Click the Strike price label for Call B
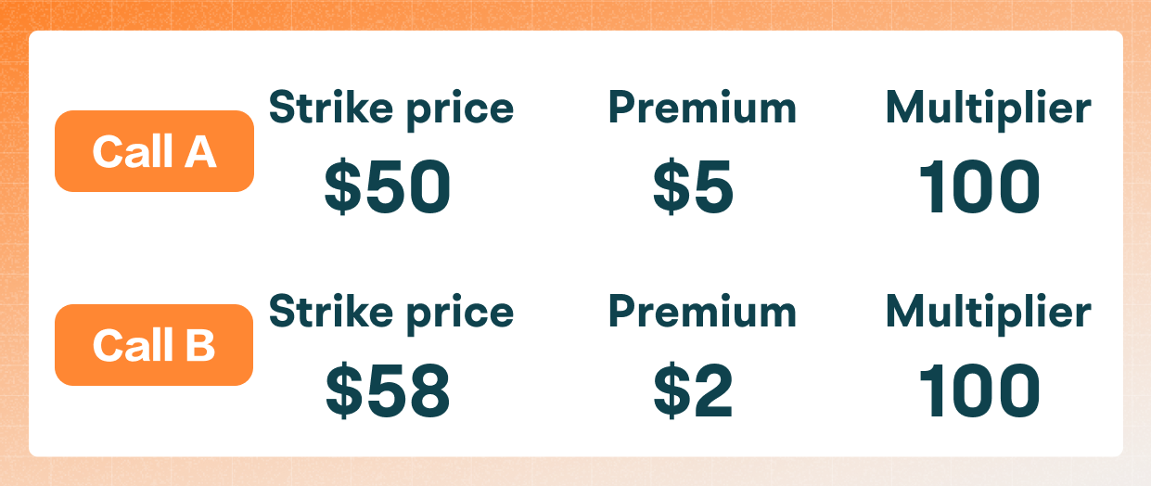This screenshot has width=1151, height=486. (x=390, y=312)
